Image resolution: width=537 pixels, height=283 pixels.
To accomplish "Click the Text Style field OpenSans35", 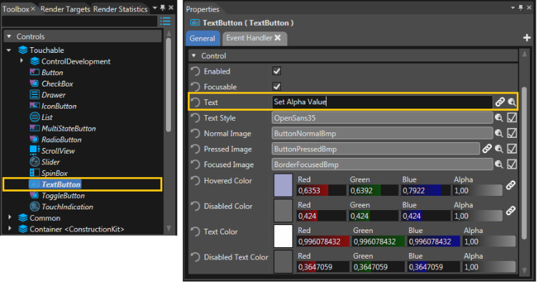I will 383,118.
